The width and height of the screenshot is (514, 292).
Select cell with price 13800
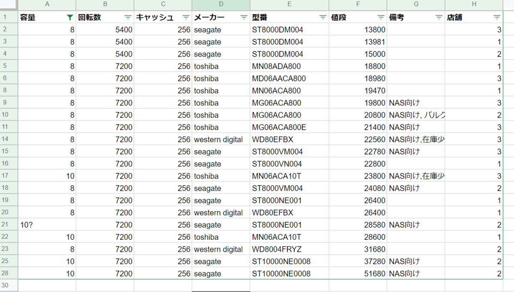click(358, 30)
